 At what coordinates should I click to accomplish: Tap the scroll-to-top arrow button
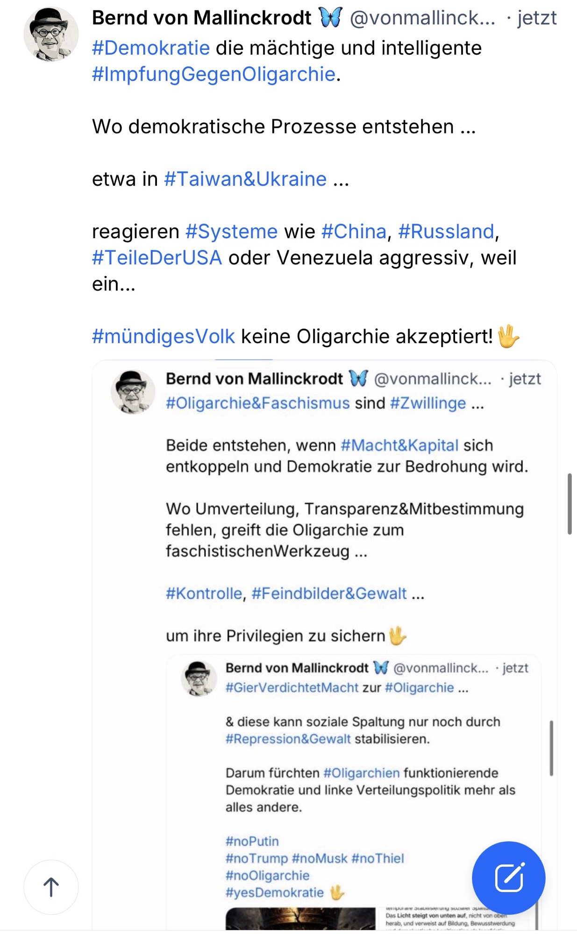click(x=51, y=887)
